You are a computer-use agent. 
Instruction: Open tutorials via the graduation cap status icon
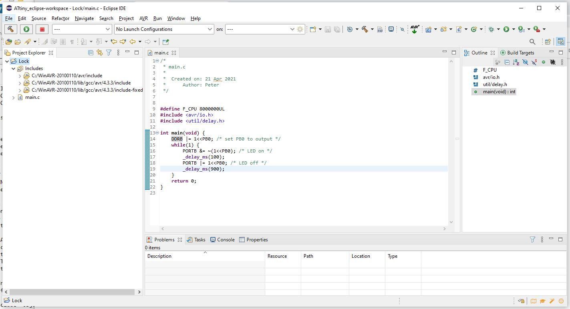click(x=543, y=301)
